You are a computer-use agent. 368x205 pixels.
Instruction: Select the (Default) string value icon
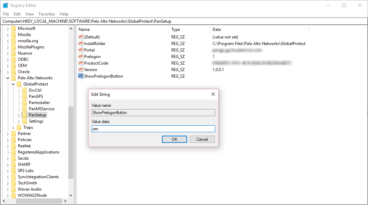coord(80,37)
